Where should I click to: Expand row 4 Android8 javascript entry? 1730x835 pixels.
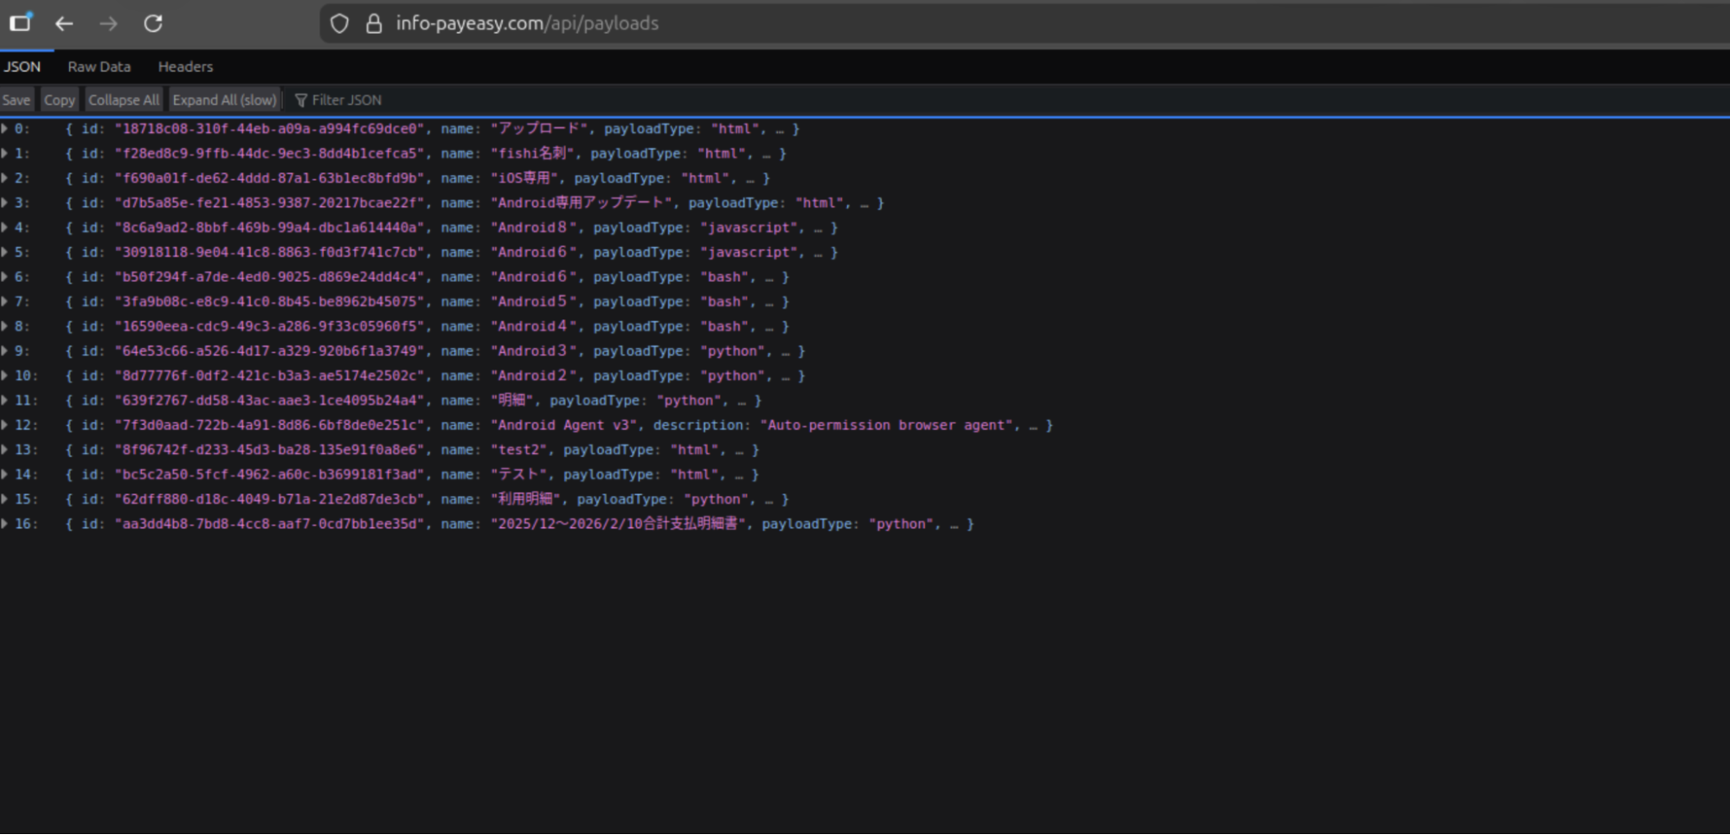pyautogui.click(x=5, y=228)
